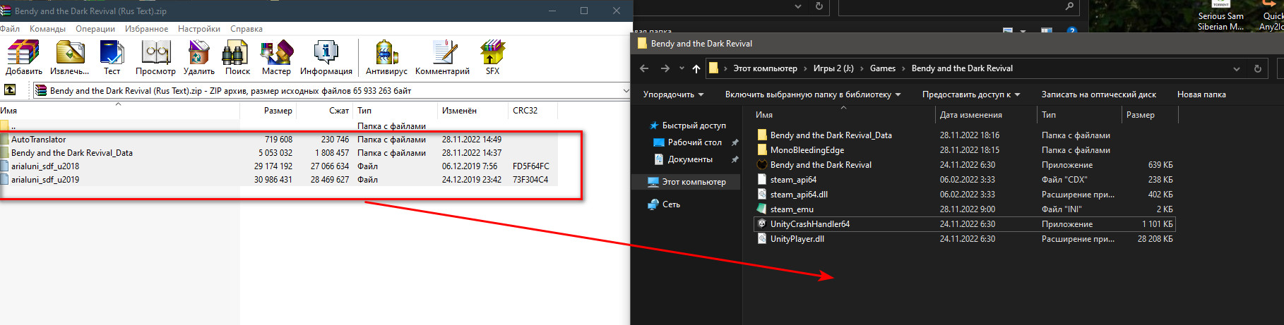Open the Информация (Info) tool
The image size is (1284, 325).
pos(326,57)
